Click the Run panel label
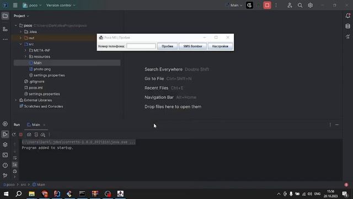Viewport: 353px width, 199px height. click(x=17, y=125)
